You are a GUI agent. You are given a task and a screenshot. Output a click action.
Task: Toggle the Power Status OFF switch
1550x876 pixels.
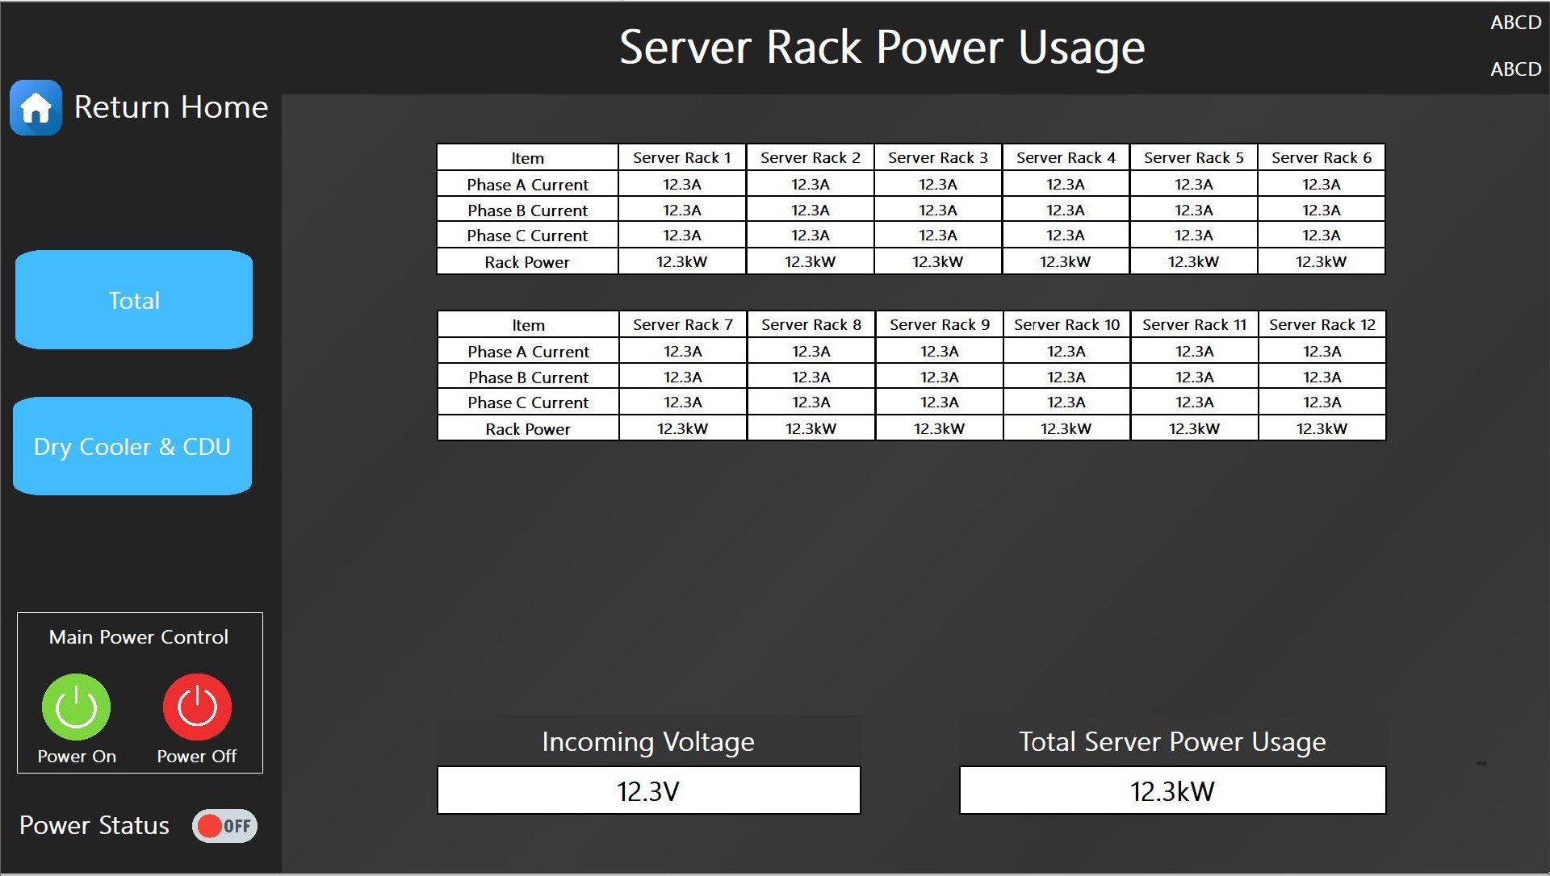coord(224,825)
